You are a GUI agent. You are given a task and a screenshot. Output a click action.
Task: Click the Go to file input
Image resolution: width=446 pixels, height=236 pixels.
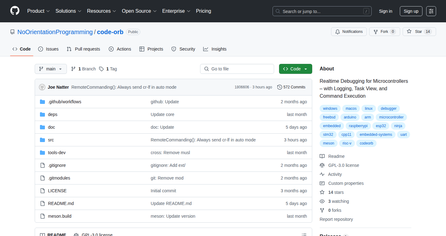[237, 69]
